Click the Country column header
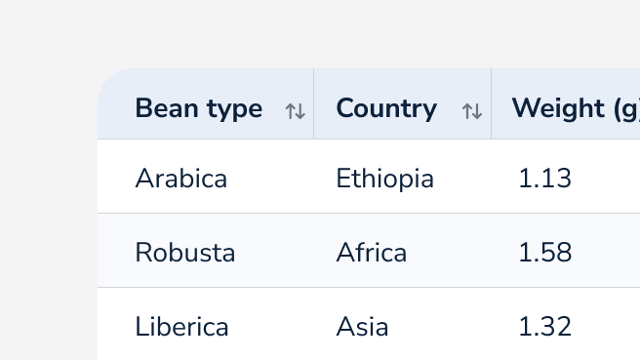 click(403, 103)
